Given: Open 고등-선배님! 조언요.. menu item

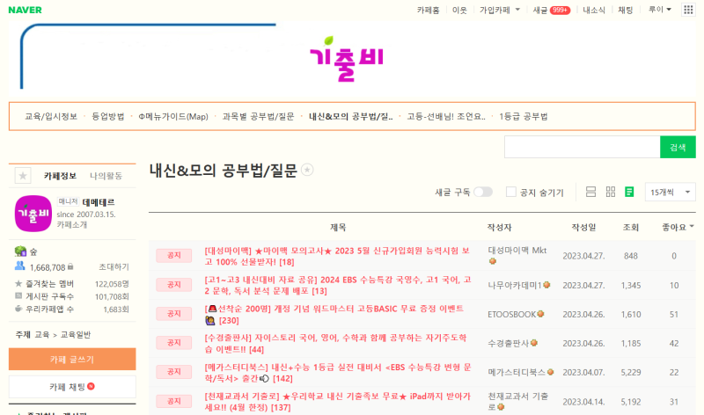Looking at the screenshot, I should click(x=446, y=117).
